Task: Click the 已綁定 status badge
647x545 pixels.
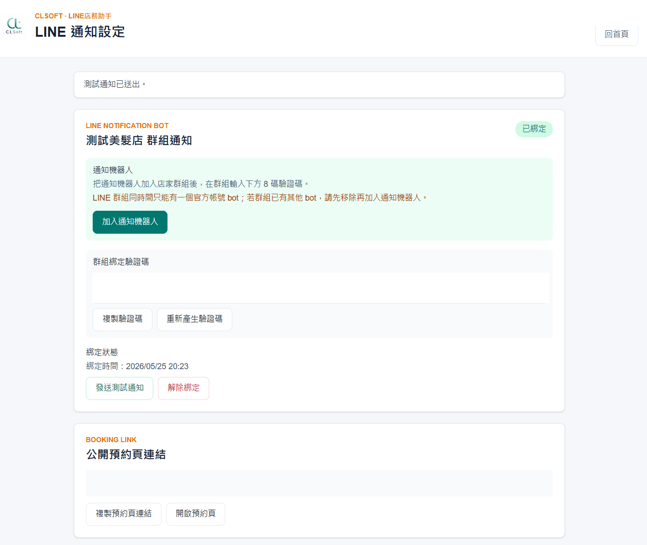Action: point(534,129)
